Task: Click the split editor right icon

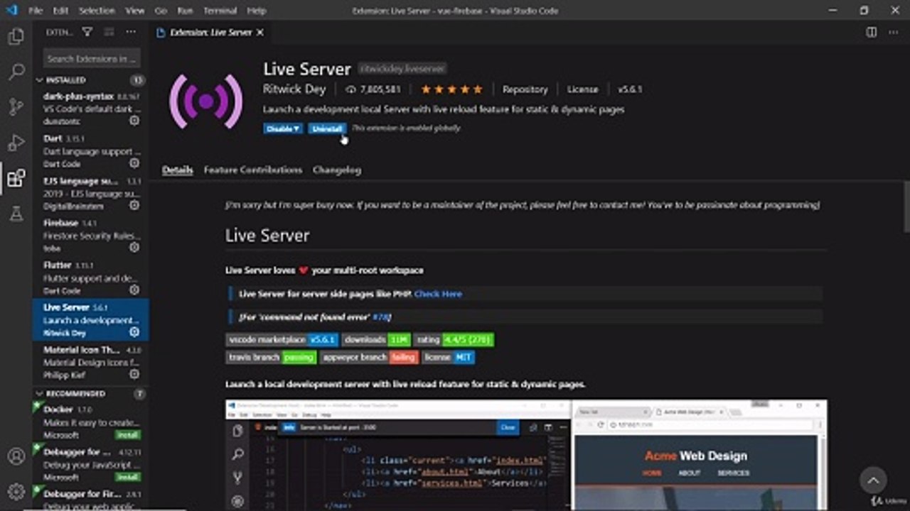Action: click(872, 32)
